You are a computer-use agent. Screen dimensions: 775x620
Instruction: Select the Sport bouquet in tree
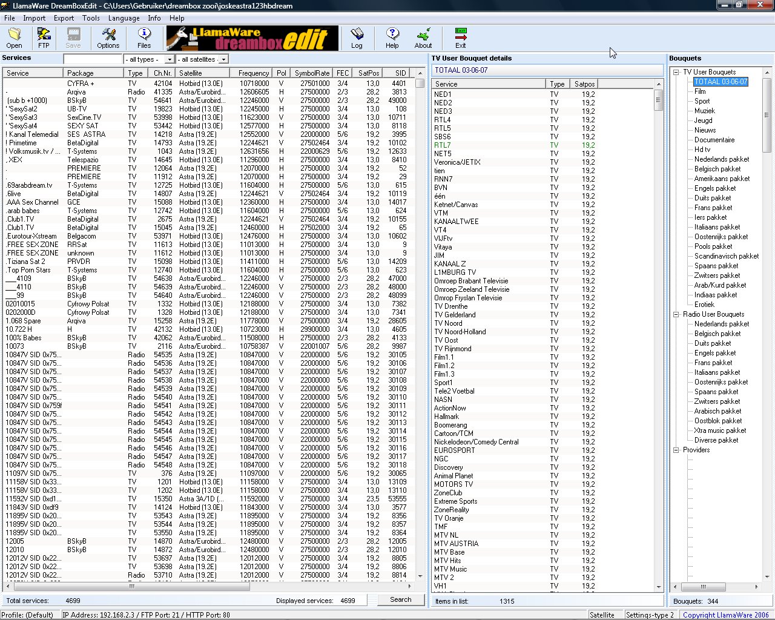click(702, 101)
